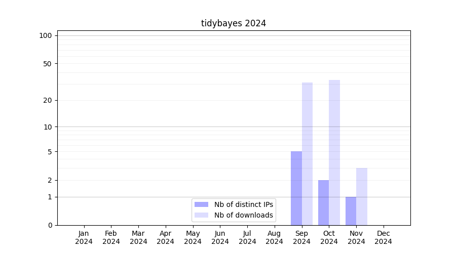
Task: Select the y-axis tick label 0
Action: (50, 225)
